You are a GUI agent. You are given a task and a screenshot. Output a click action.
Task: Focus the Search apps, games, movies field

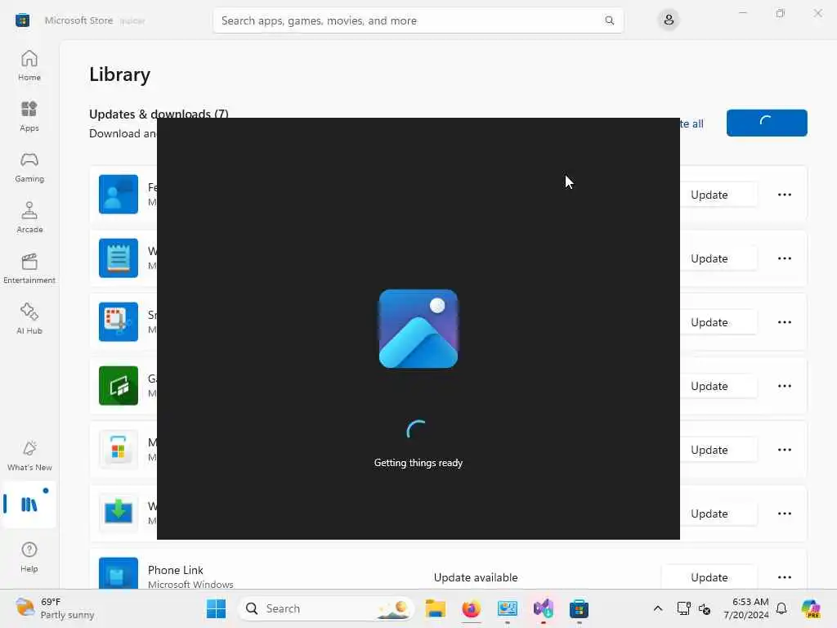click(x=418, y=20)
